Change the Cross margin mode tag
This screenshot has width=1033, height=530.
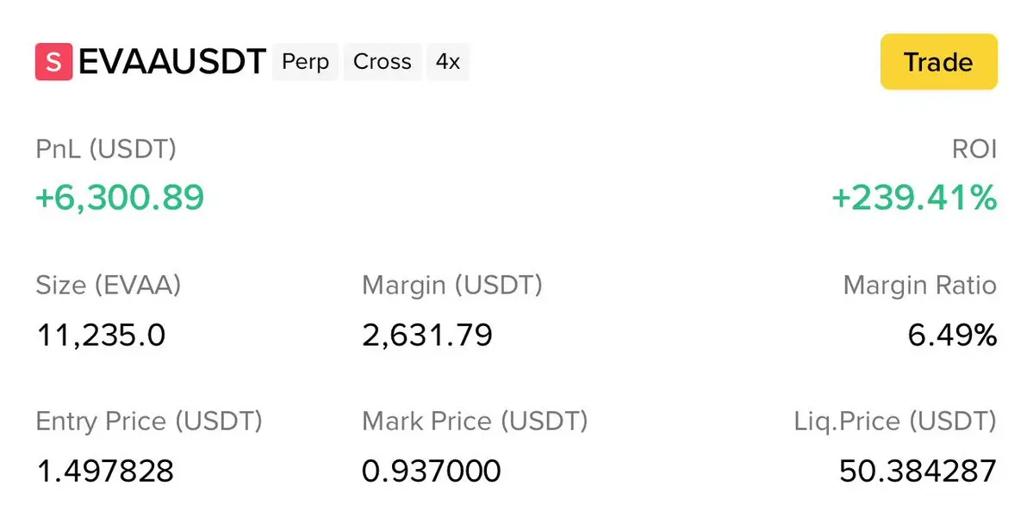(383, 63)
